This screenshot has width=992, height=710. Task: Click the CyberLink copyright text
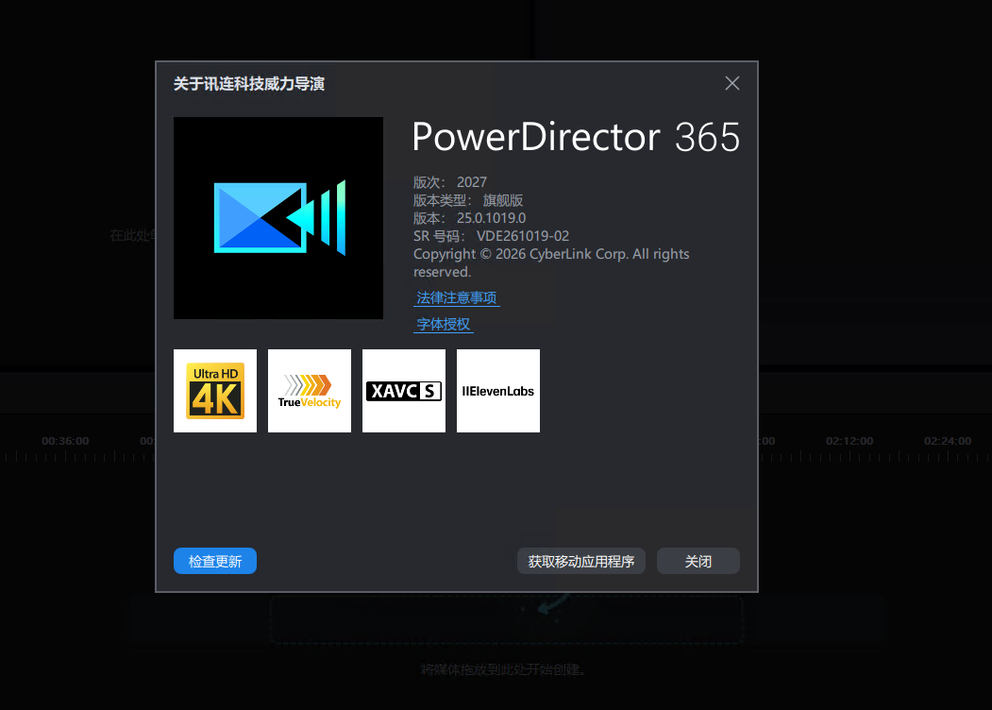551,262
